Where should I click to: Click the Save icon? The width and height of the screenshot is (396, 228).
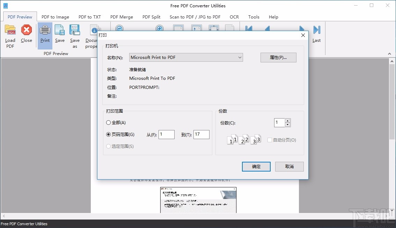tap(60, 30)
